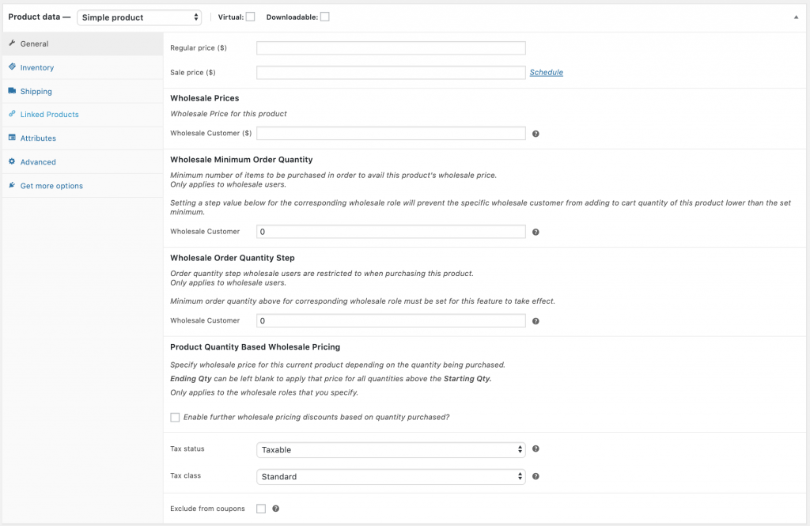This screenshot has height=526, width=810.
Task: Click the Get more options plugin icon
Action: tap(12, 185)
